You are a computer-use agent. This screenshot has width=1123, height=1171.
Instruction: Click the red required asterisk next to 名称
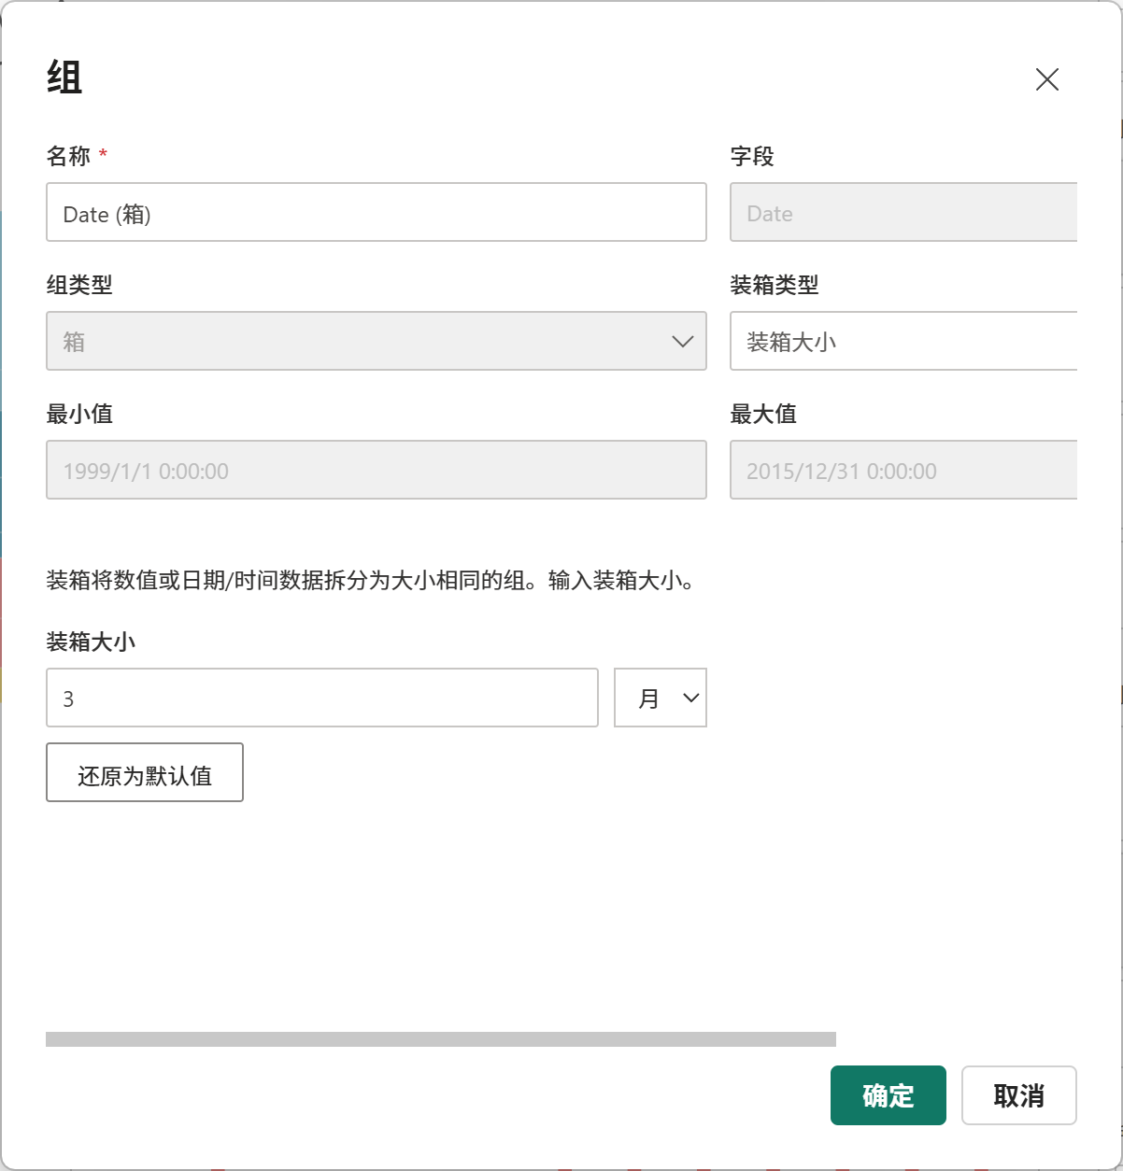point(103,154)
